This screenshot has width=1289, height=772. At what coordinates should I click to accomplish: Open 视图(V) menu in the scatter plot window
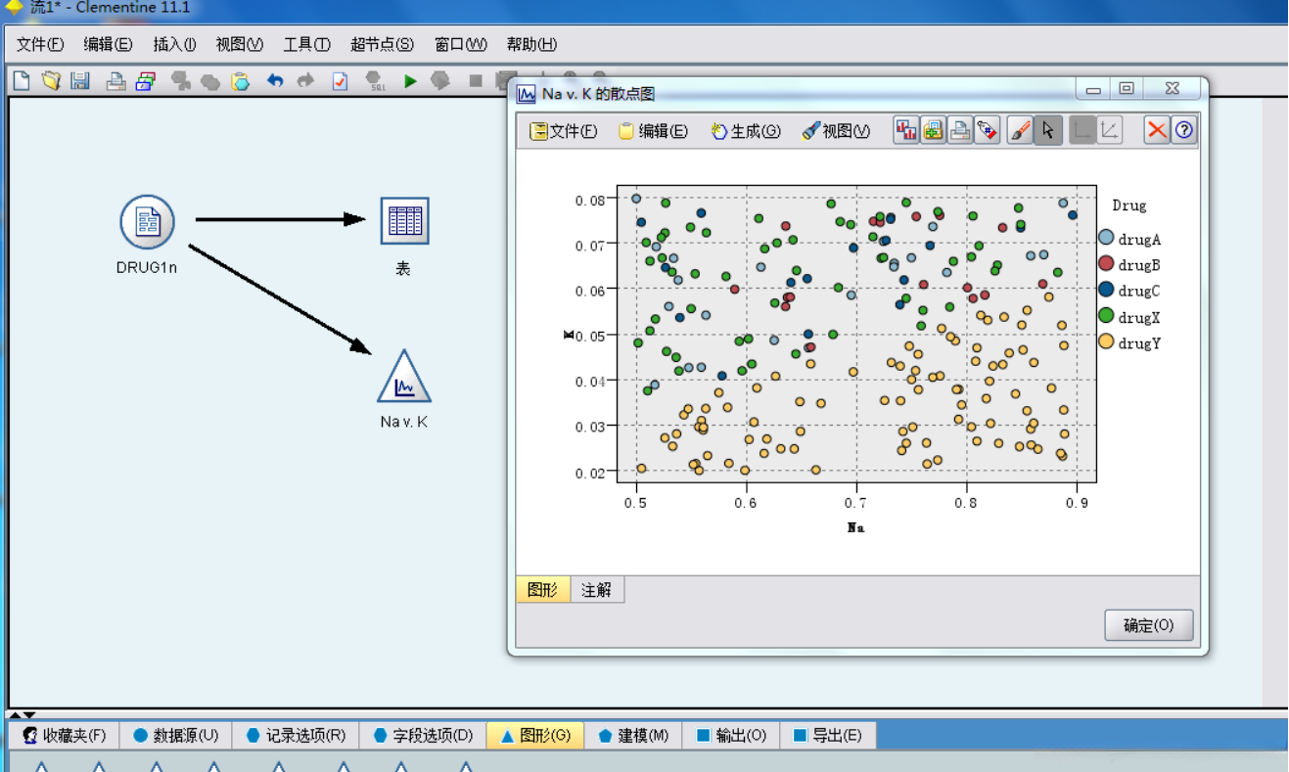[836, 131]
